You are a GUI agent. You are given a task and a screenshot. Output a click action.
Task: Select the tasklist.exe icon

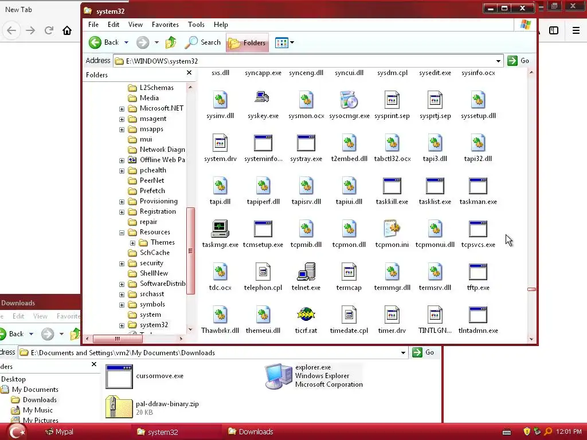pyautogui.click(x=435, y=186)
